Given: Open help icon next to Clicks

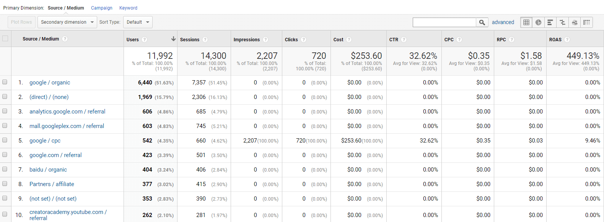Looking at the screenshot, I should 303,39.
